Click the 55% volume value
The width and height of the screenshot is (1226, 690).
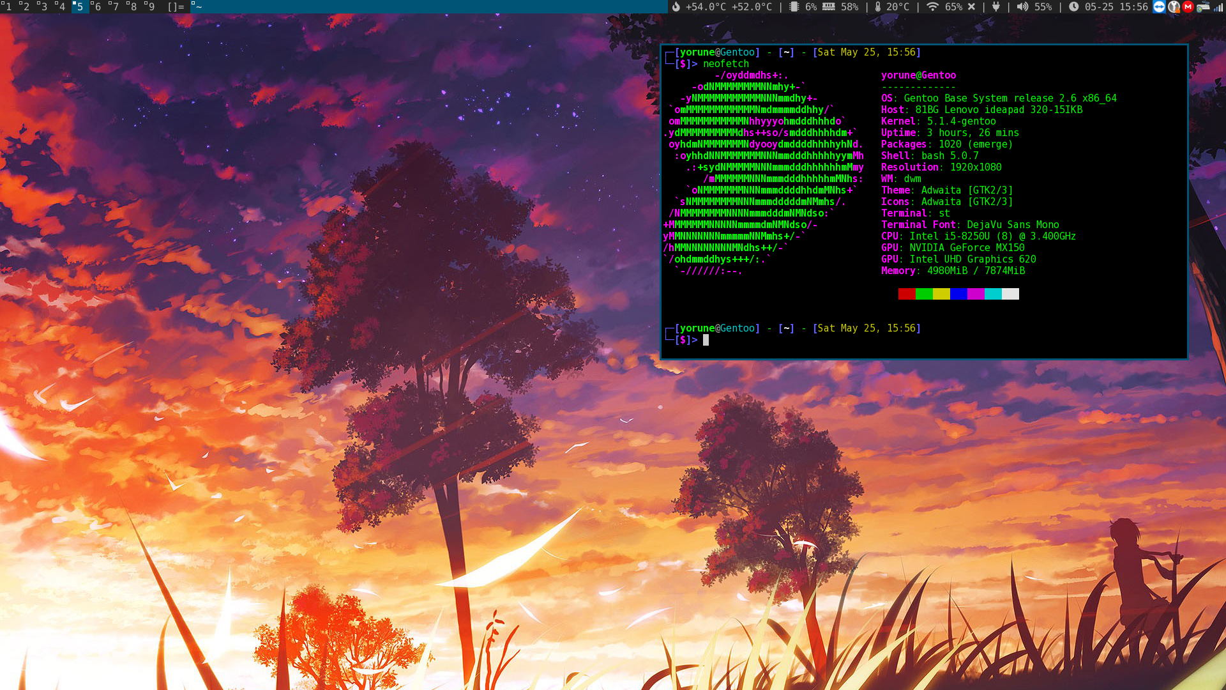1043,7
